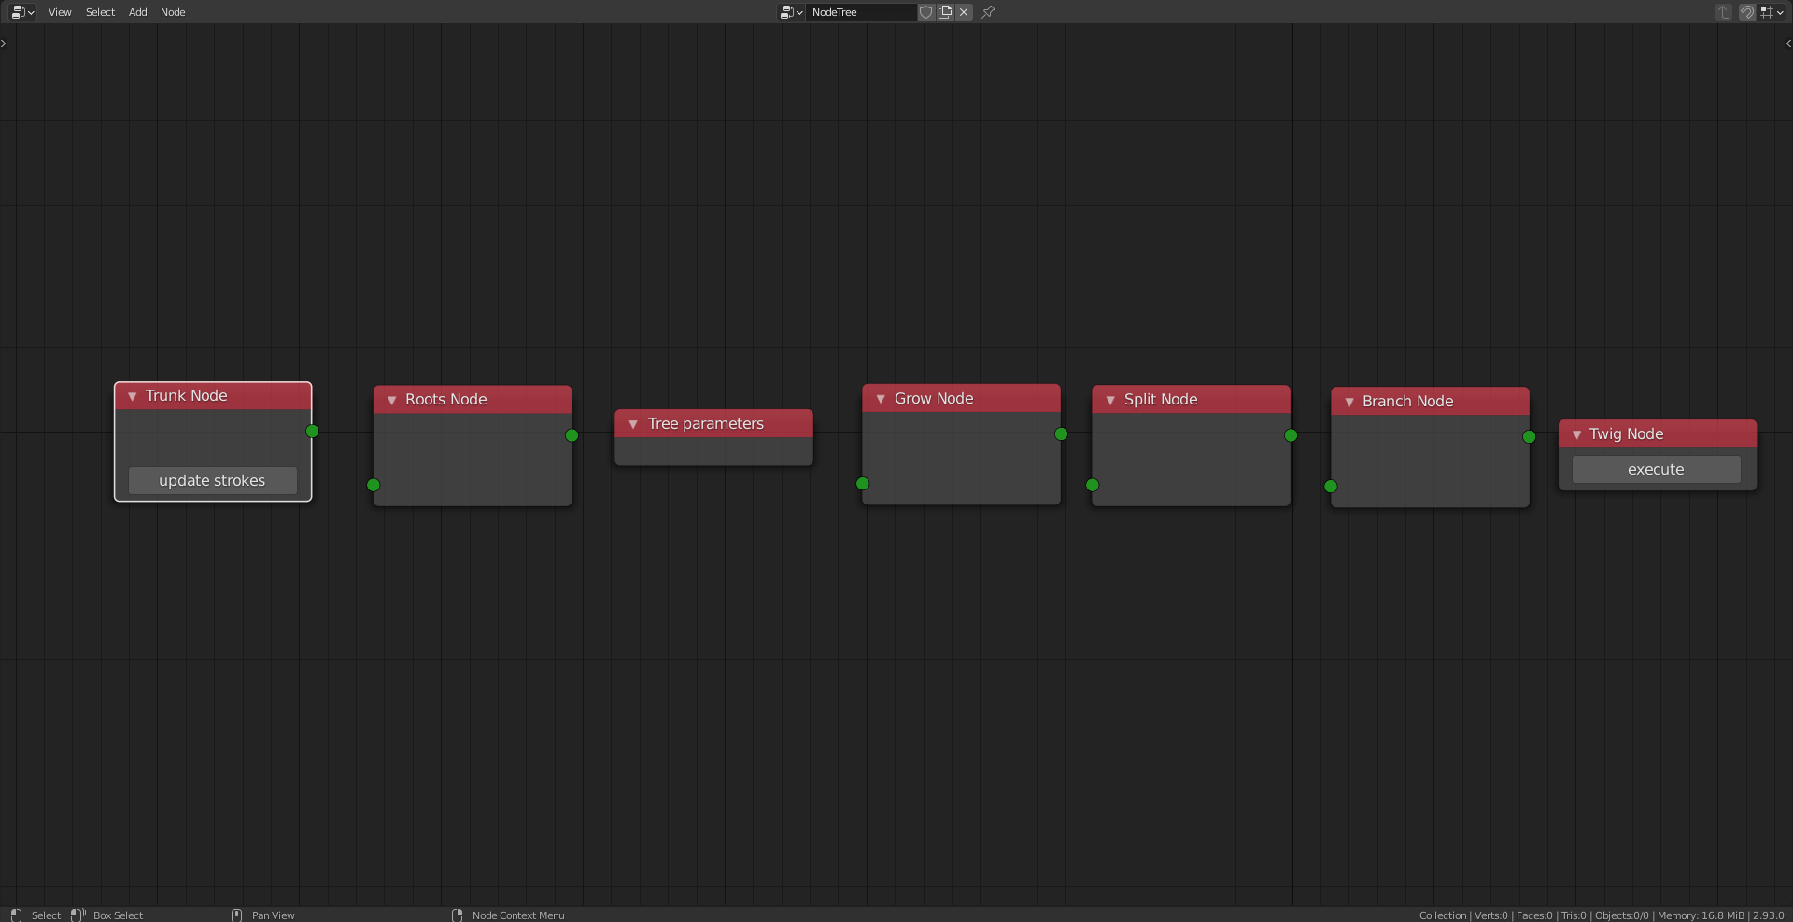Open the snap target dropdown
The image size is (1793, 922).
[x=1772, y=12]
